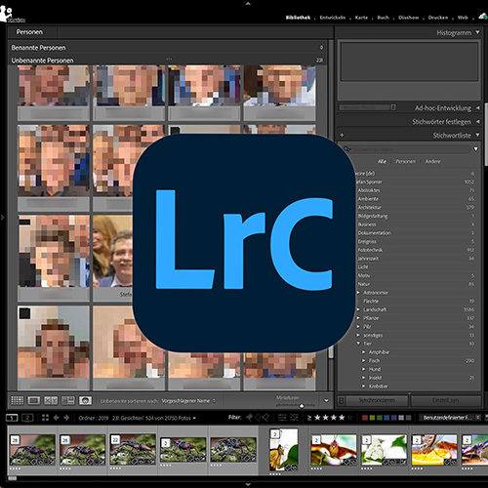488x488 pixels.
Task: Collapse the Stichwortliste panel
Action: pyautogui.click(x=477, y=135)
